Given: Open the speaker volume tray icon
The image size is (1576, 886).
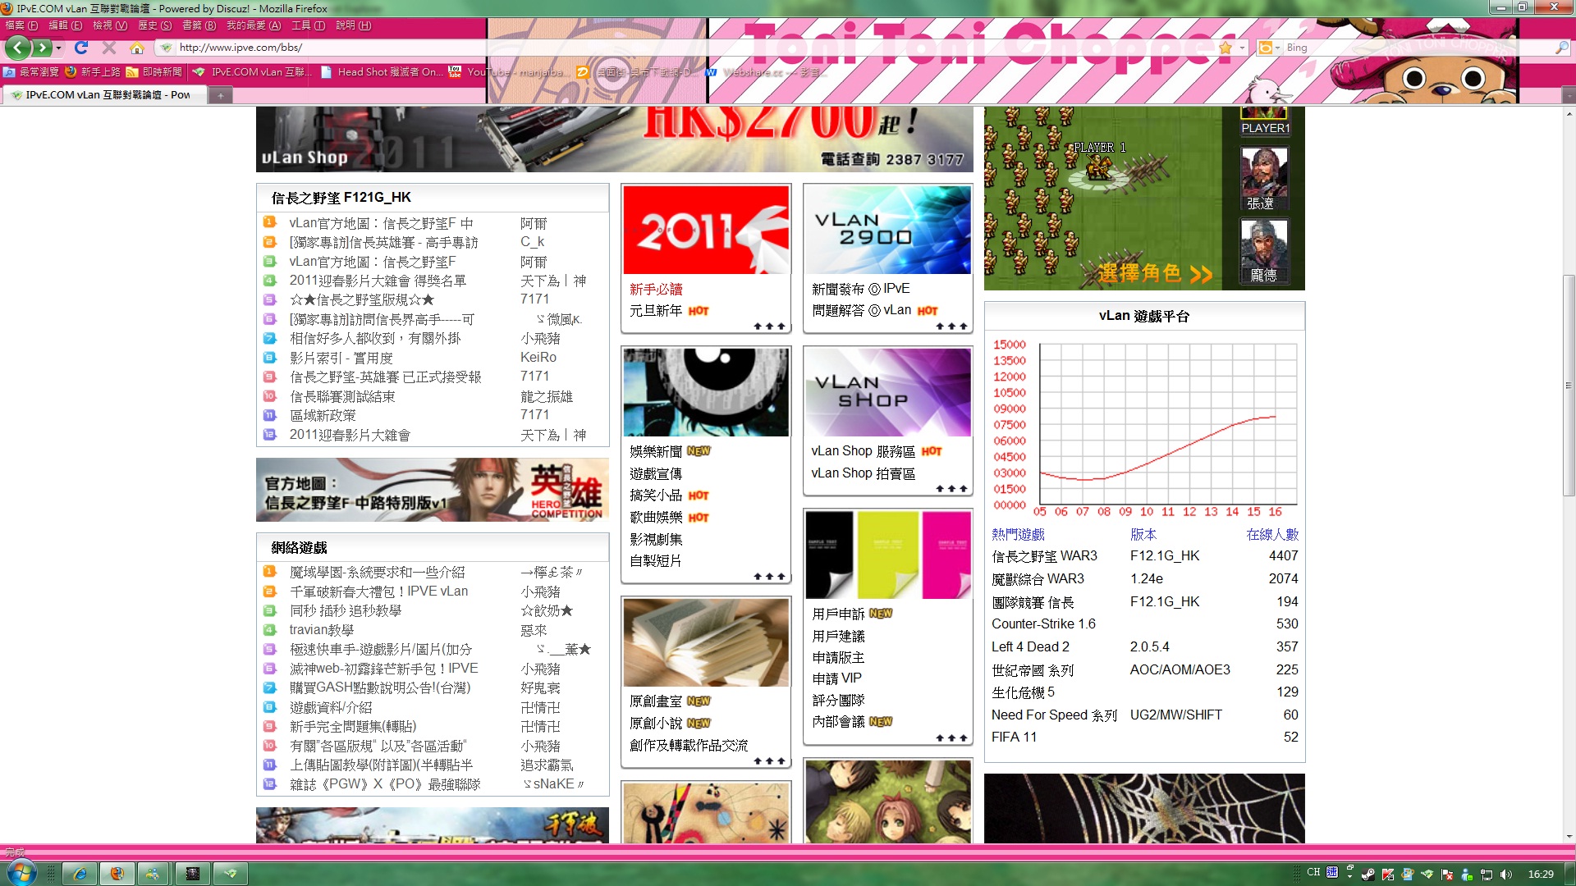Looking at the screenshot, I should 1505,874.
